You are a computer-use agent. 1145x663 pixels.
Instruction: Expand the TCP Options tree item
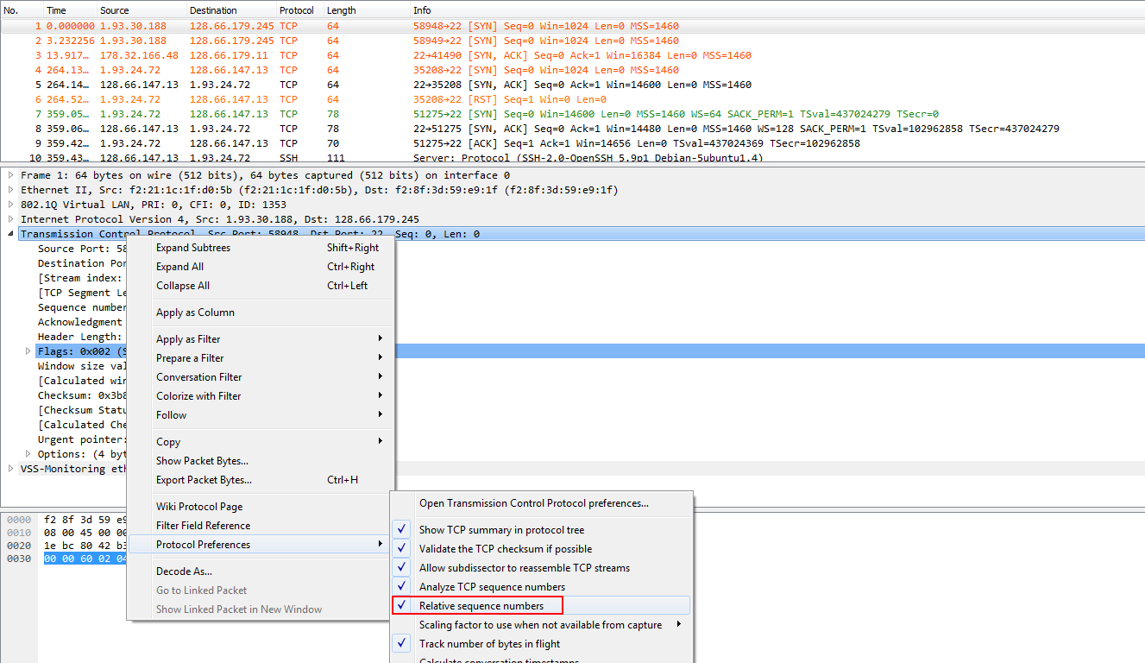(x=27, y=453)
